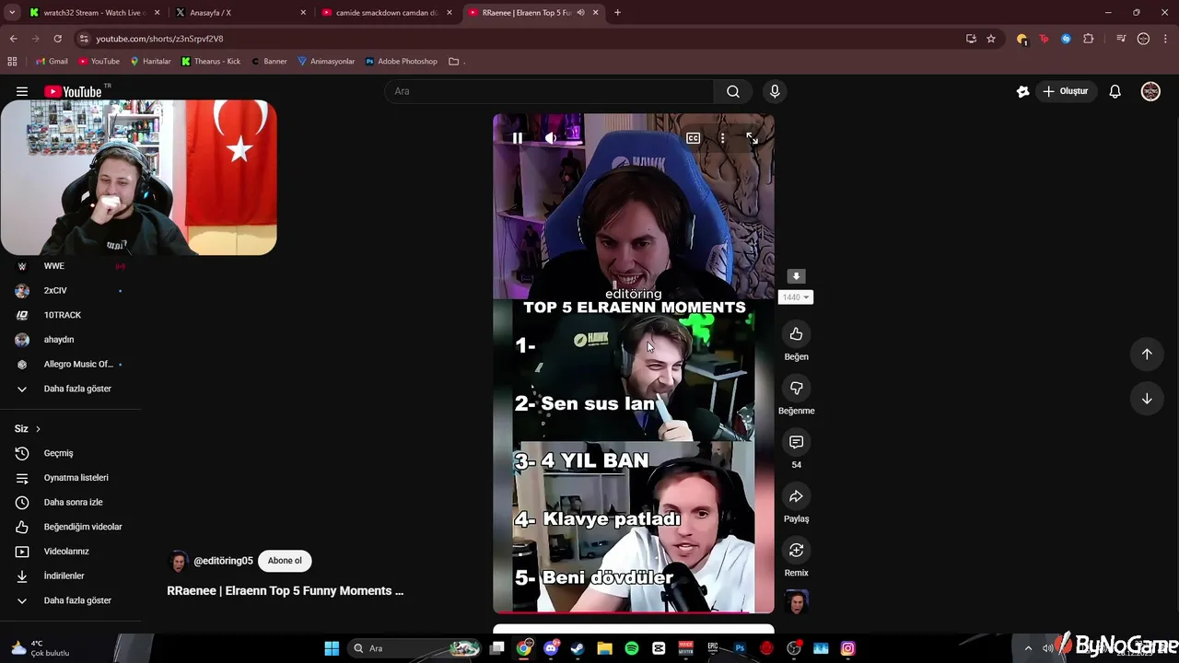Click the browser back arrow
1179x663 pixels.
13,39
